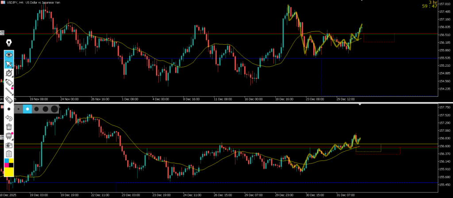Open the clipboard icon in the toolbar
The width and height of the screenshot is (453, 198).
pyautogui.click(x=9, y=154)
